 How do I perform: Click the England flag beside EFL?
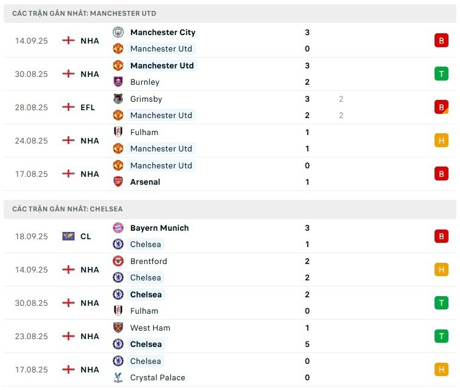click(x=68, y=107)
